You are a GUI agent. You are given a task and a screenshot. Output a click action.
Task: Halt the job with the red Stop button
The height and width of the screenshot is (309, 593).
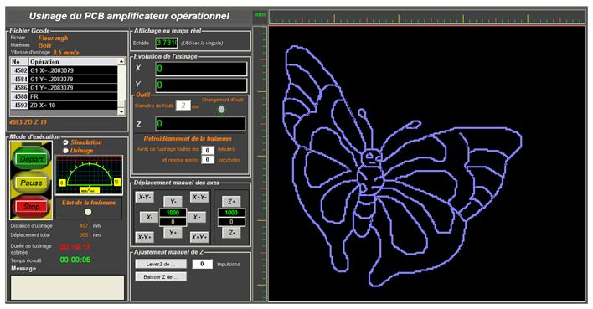pyautogui.click(x=31, y=207)
